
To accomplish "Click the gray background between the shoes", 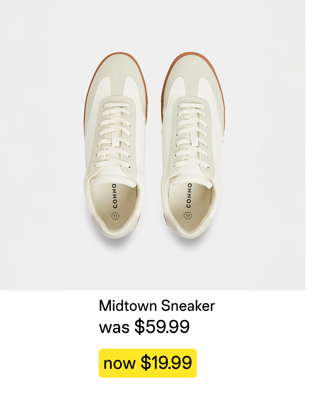I will [x=154, y=158].
